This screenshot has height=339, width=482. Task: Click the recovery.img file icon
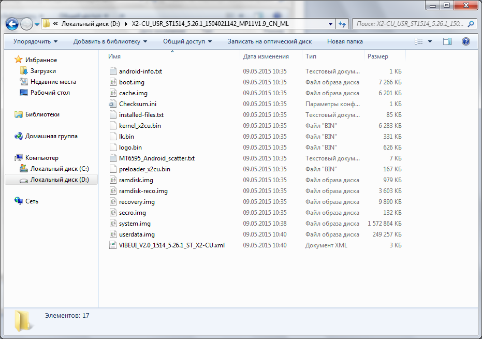113,202
